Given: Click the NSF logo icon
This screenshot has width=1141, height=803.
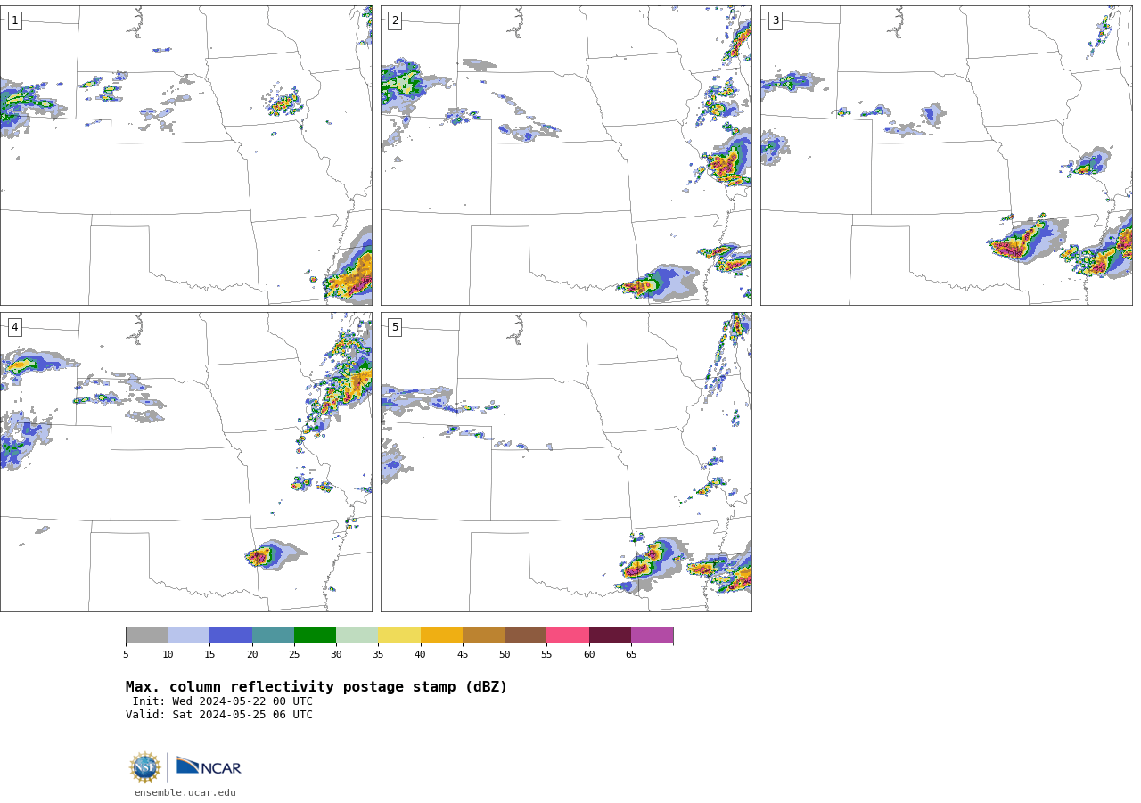Looking at the screenshot, I should pyautogui.click(x=145, y=767).
